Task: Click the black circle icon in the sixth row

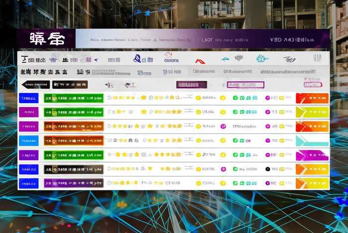Action: (x=267, y=169)
